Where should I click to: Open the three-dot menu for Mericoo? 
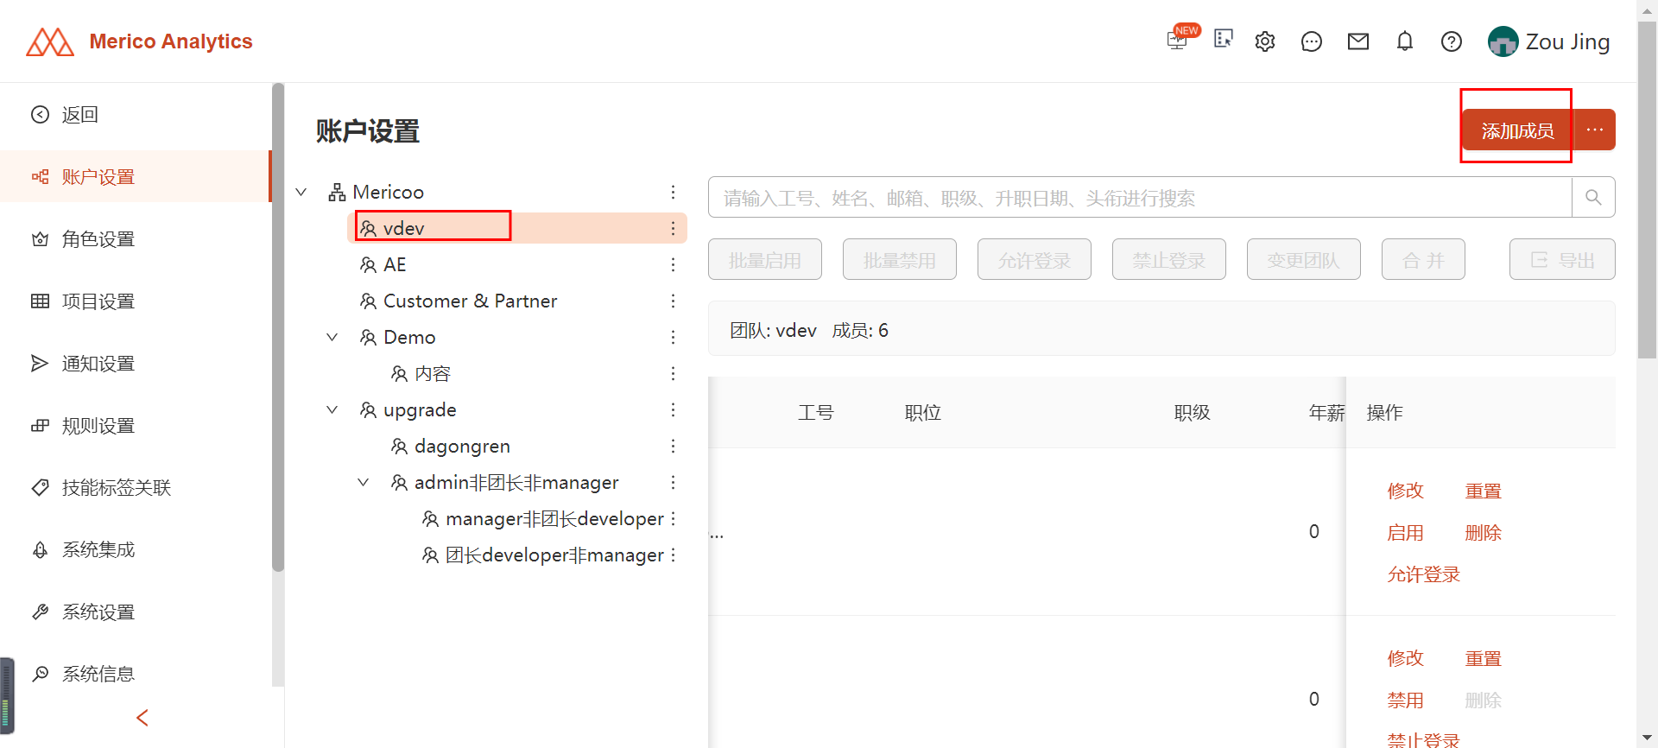point(673,192)
